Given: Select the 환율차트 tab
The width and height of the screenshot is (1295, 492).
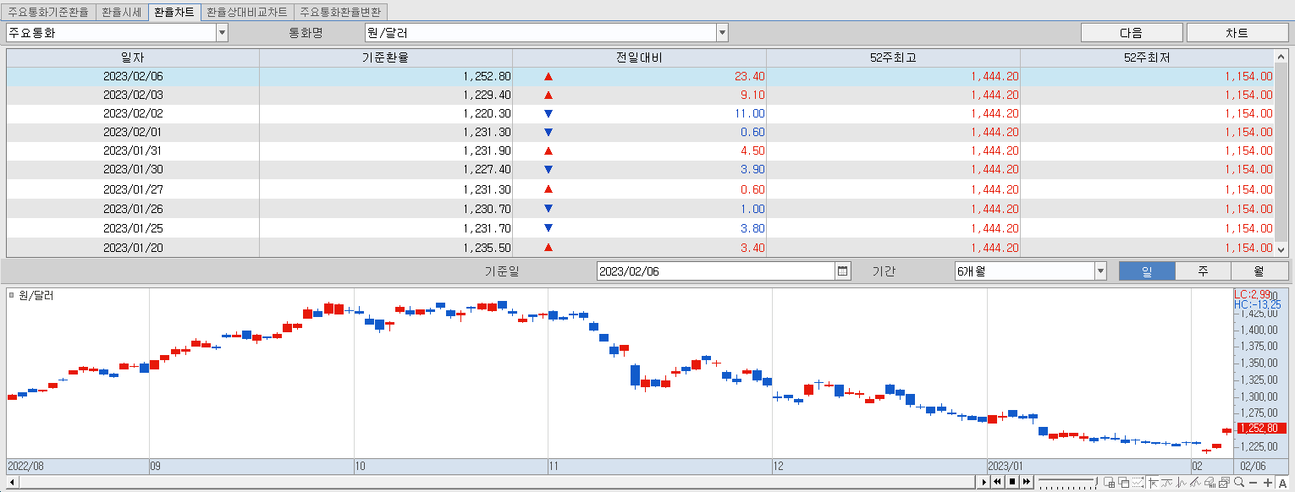Looking at the screenshot, I should click(174, 13).
